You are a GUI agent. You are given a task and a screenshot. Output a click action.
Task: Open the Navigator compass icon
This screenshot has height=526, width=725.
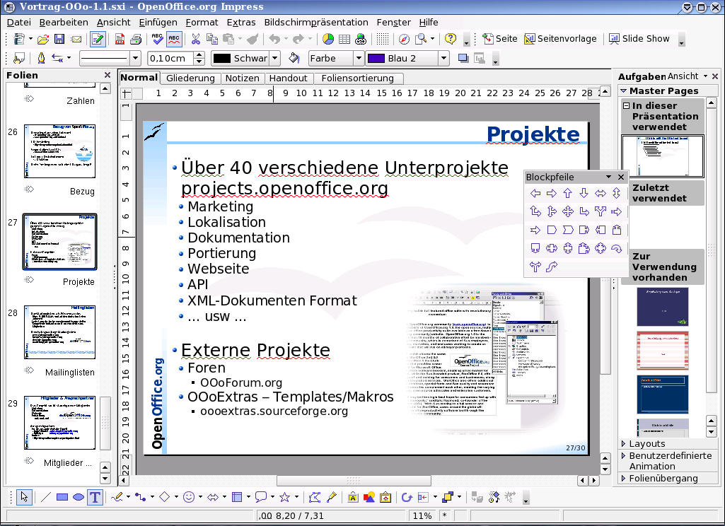pos(404,39)
